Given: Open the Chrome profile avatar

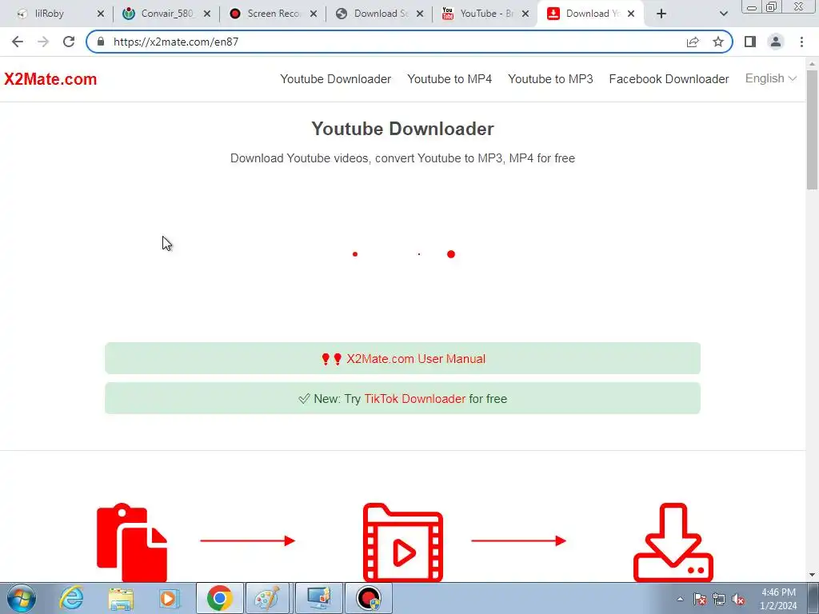Looking at the screenshot, I should (x=776, y=42).
